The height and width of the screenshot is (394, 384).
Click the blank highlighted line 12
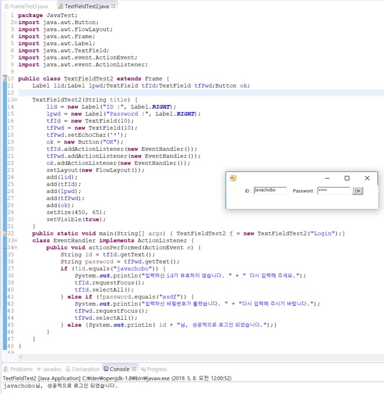[x=201, y=93]
